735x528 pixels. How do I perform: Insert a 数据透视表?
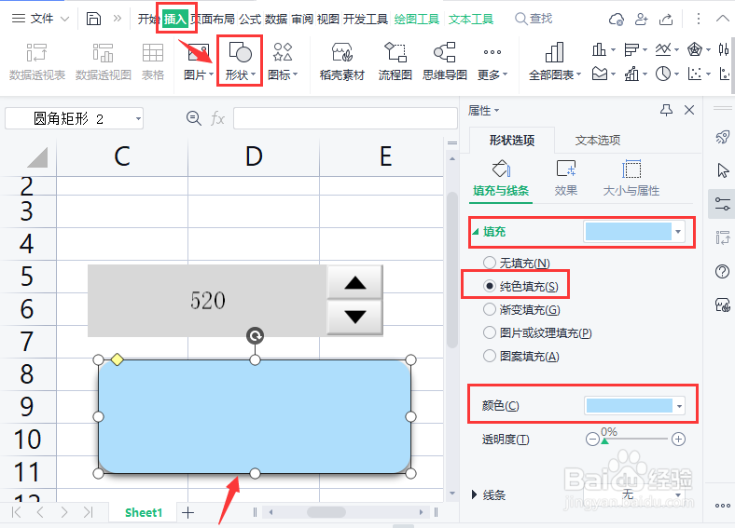point(37,61)
